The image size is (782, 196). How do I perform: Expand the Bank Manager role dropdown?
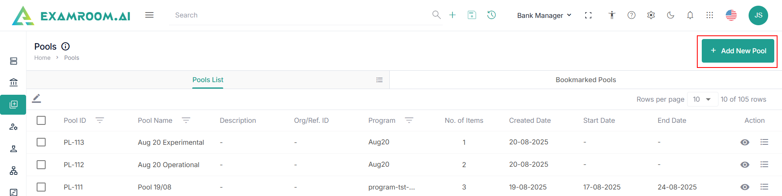(x=544, y=15)
